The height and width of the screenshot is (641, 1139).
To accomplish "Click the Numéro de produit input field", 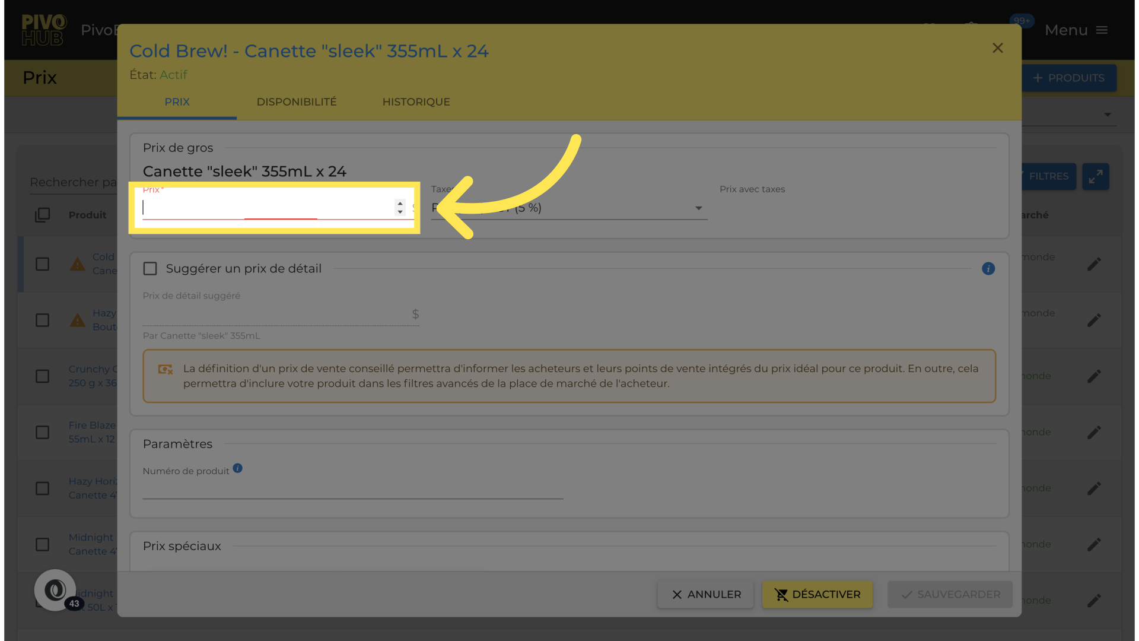I will 352,490.
